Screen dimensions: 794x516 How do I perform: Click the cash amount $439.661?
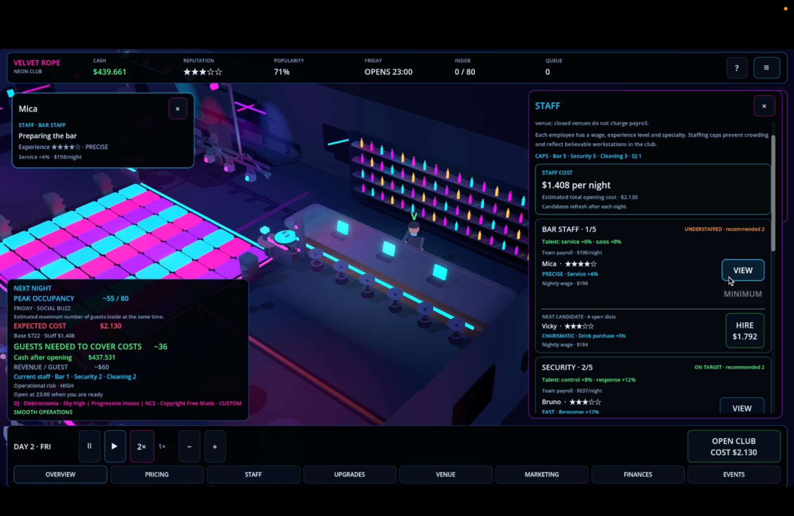(x=109, y=72)
